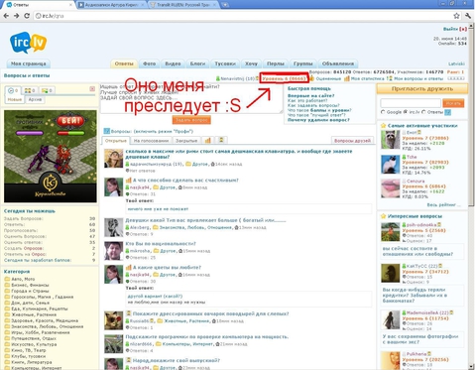
Task: Open 'Почему удалили вопрос?' help link
Action: [318, 120]
